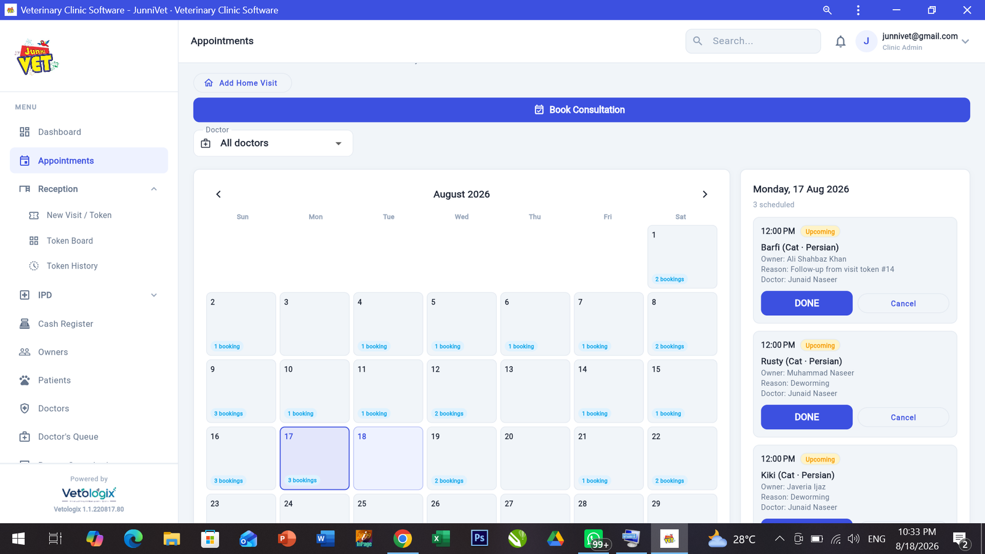The height and width of the screenshot is (554, 985).
Task: Mark Barfi's appointment as DONE
Action: (806, 303)
